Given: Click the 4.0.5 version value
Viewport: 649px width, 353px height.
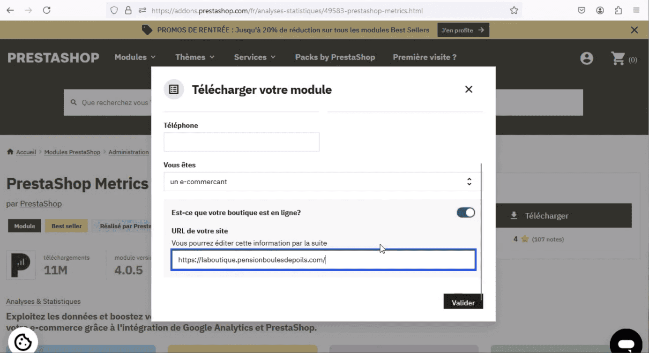Looking at the screenshot, I should [128, 270].
